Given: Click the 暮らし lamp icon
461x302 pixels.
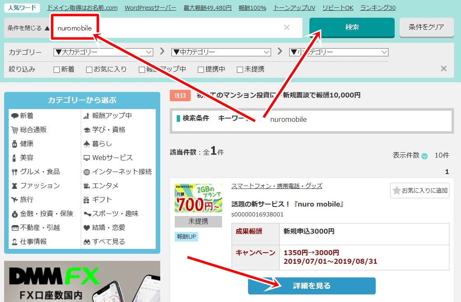Looking at the screenshot, I should 87,144.
